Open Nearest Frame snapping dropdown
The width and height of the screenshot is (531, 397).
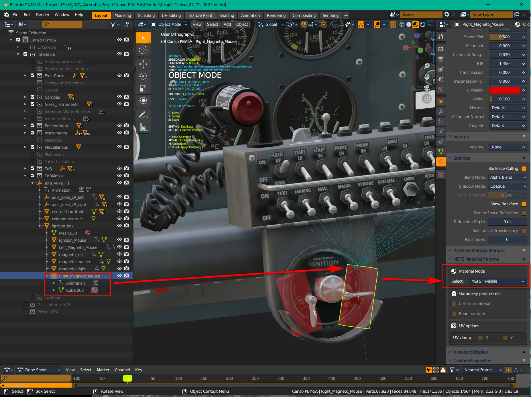click(483, 370)
